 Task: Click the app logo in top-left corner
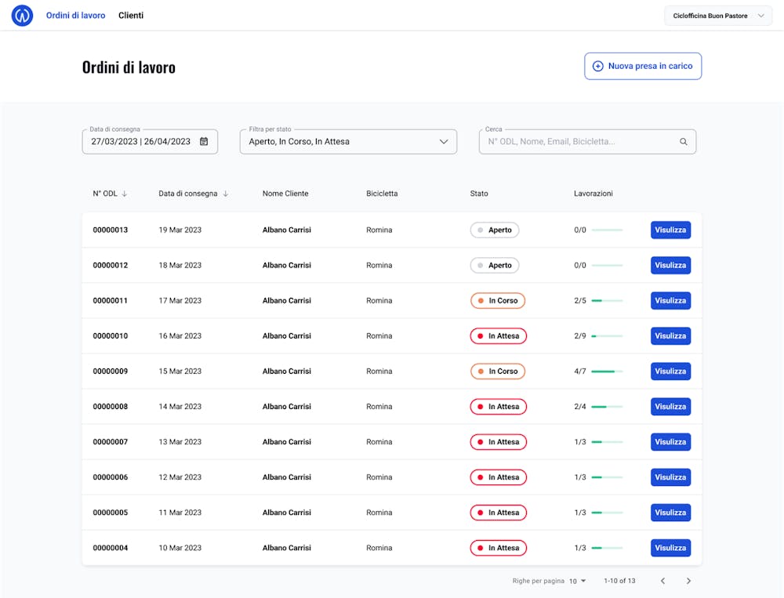tap(22, 16)
